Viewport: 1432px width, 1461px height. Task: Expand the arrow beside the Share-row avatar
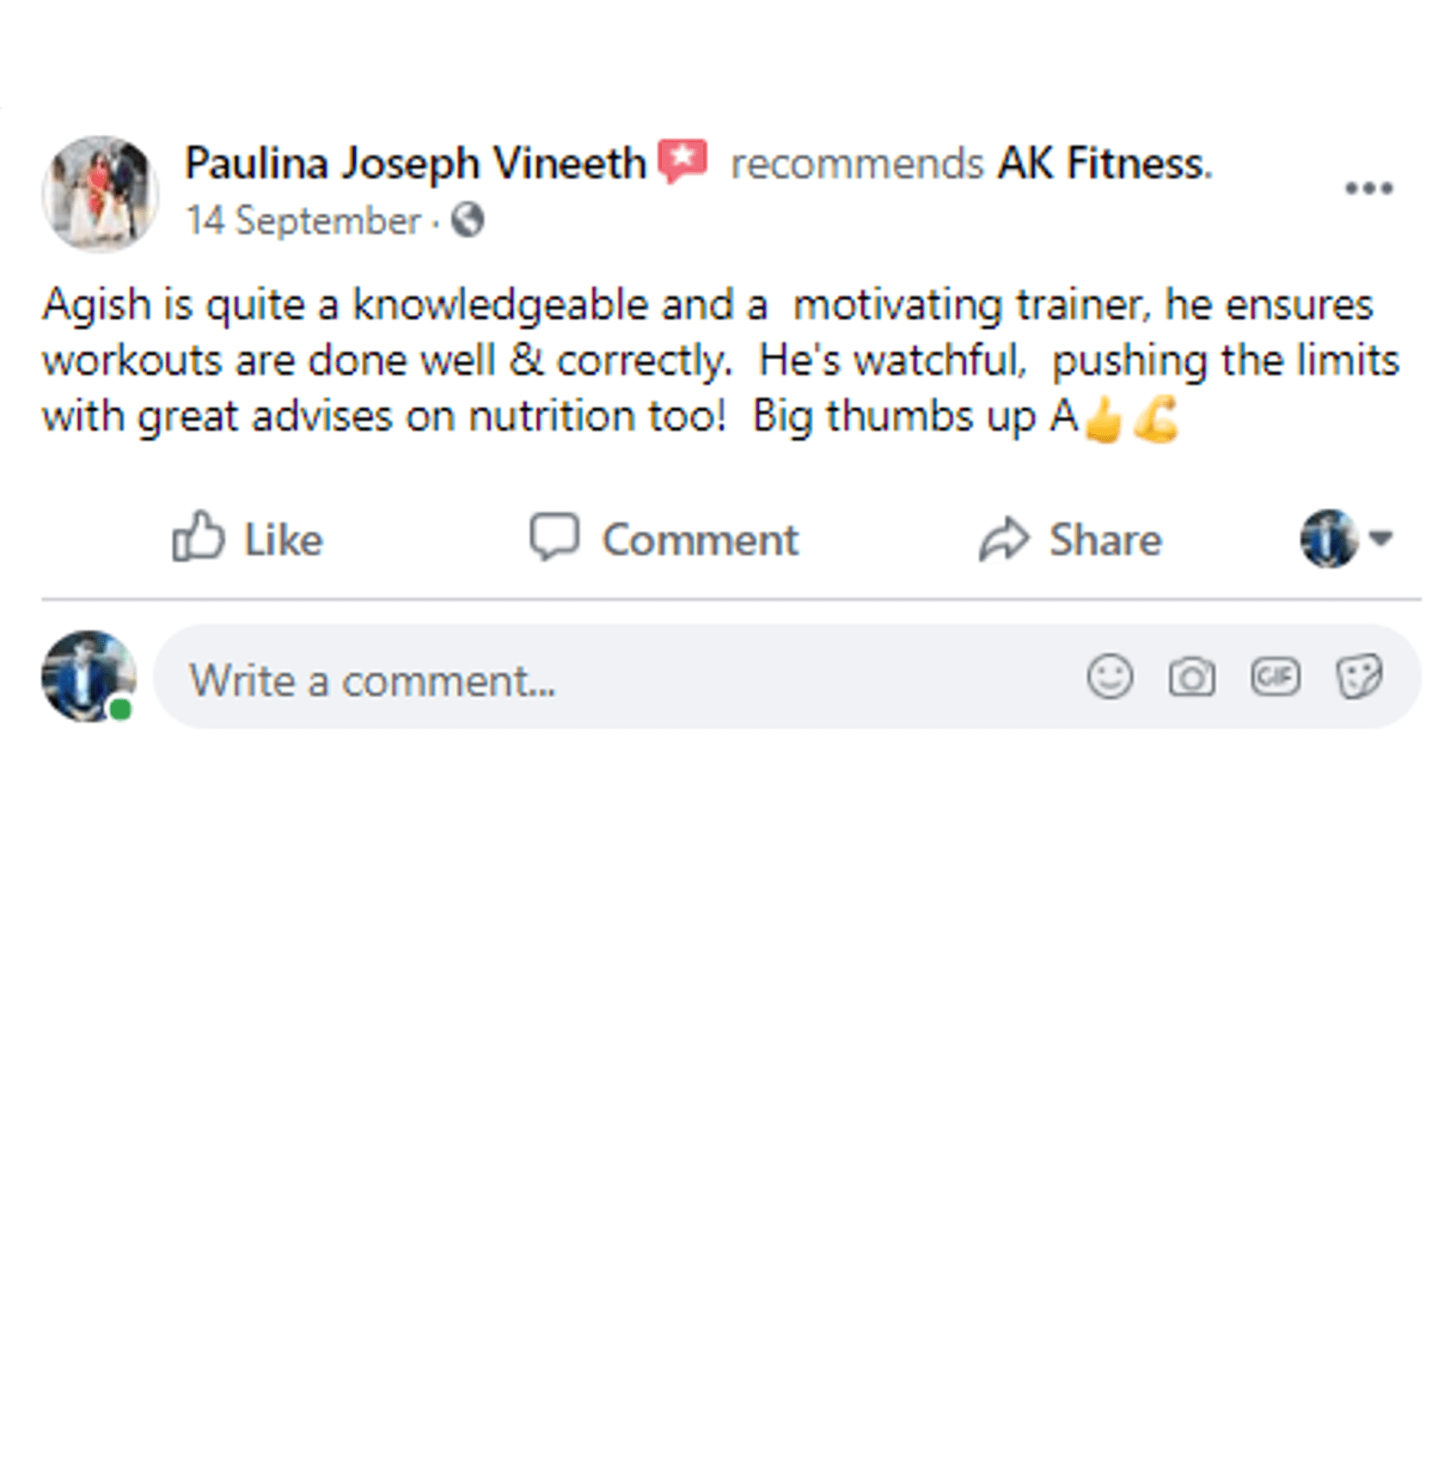[x=1380, y=538]
